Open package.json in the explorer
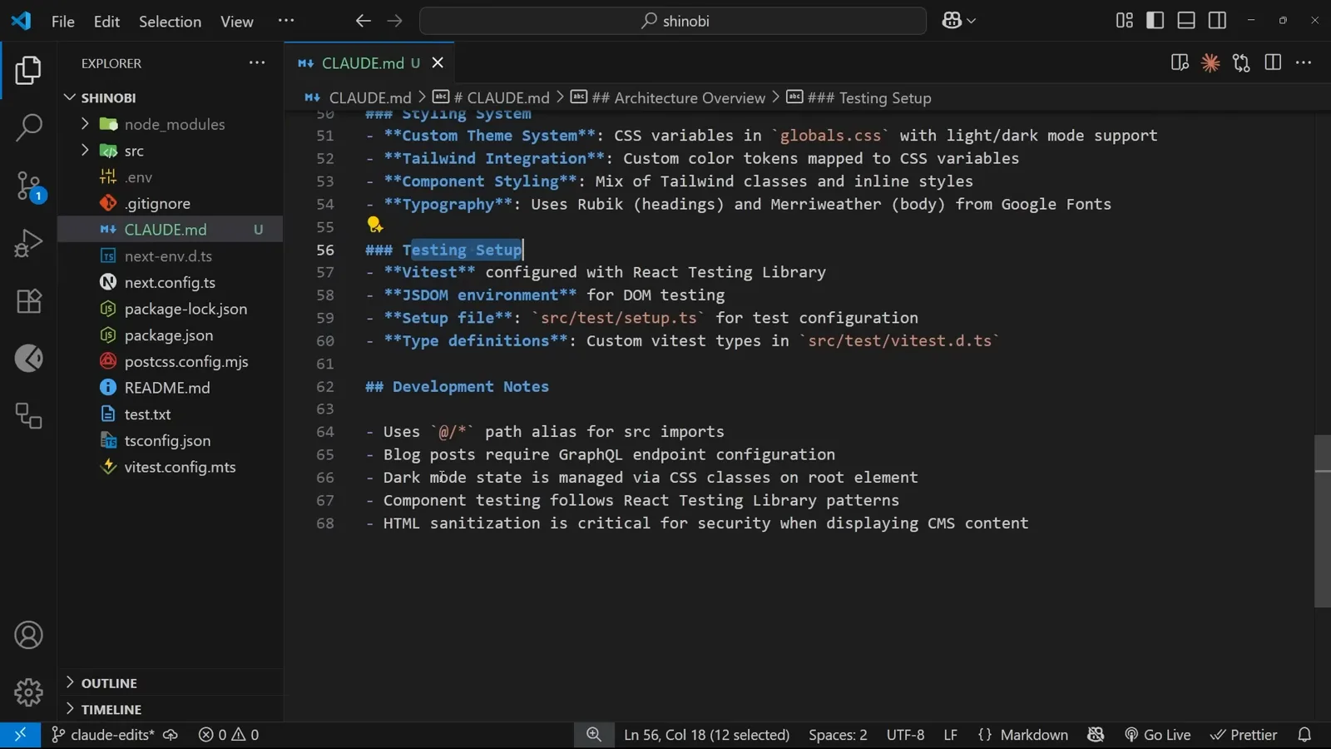Viewport: 1331px width, 749px height. pyautogui.click(x=170, y=335)
